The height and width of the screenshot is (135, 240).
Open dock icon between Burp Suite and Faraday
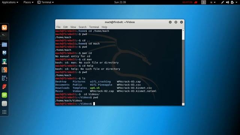click(4, 78)
